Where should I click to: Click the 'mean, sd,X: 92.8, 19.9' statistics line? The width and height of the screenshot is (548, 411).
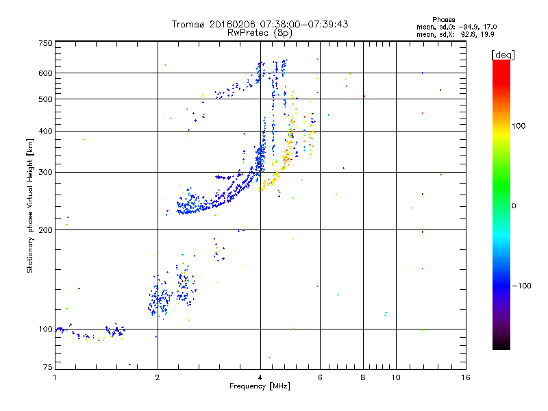[x=455, y=34]
